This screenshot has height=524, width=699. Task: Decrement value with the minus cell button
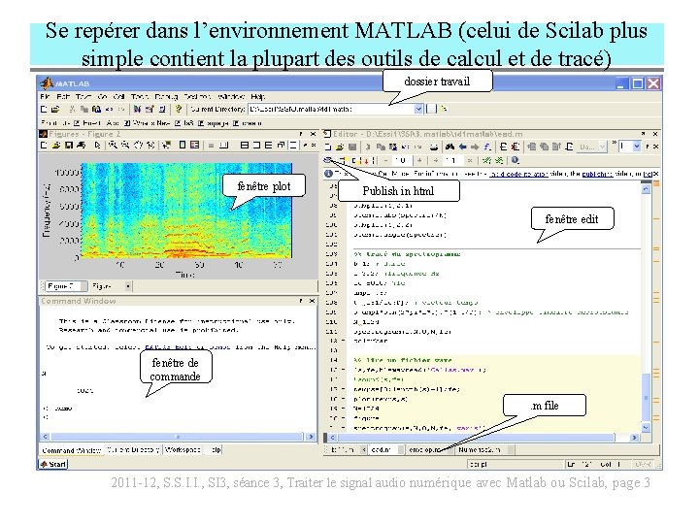385,160
